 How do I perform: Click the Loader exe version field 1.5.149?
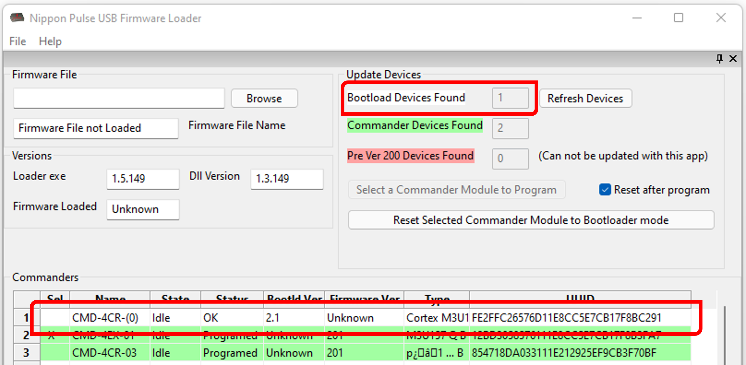[143, 179]
